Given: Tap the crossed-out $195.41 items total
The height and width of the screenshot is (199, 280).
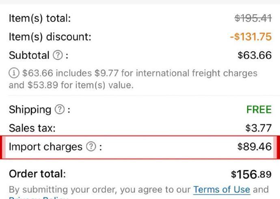Looking at the screenshot, I should [253, 18].
